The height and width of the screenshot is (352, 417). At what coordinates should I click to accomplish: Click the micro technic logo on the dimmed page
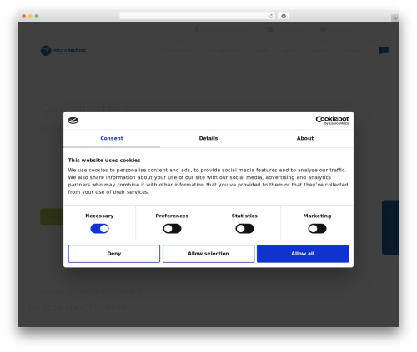click(x=63, y=50)
